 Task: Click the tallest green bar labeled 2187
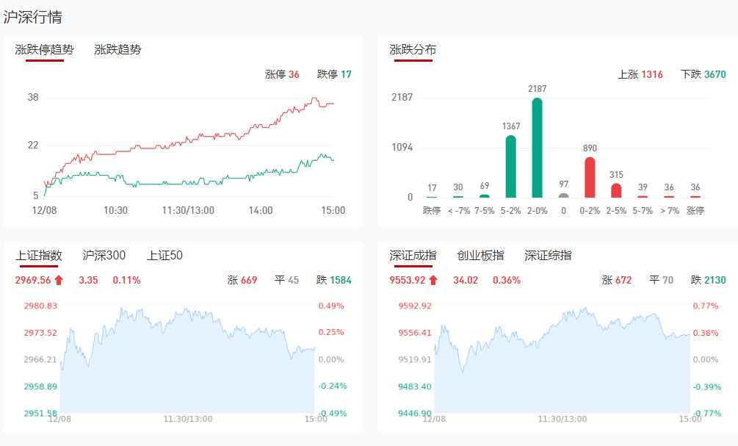(x=537, y=148)
